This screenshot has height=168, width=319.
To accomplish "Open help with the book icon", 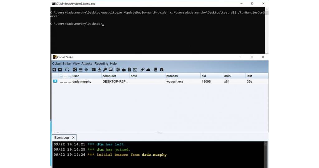I will (156, 70).
